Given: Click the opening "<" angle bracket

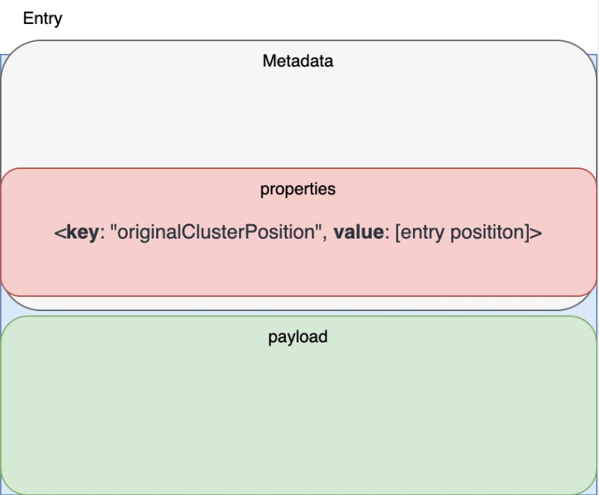Looking at the screenshot, I should (59, 233).
